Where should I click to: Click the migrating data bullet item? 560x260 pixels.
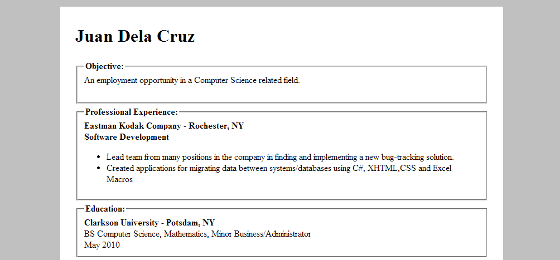[x=279, y=174]
